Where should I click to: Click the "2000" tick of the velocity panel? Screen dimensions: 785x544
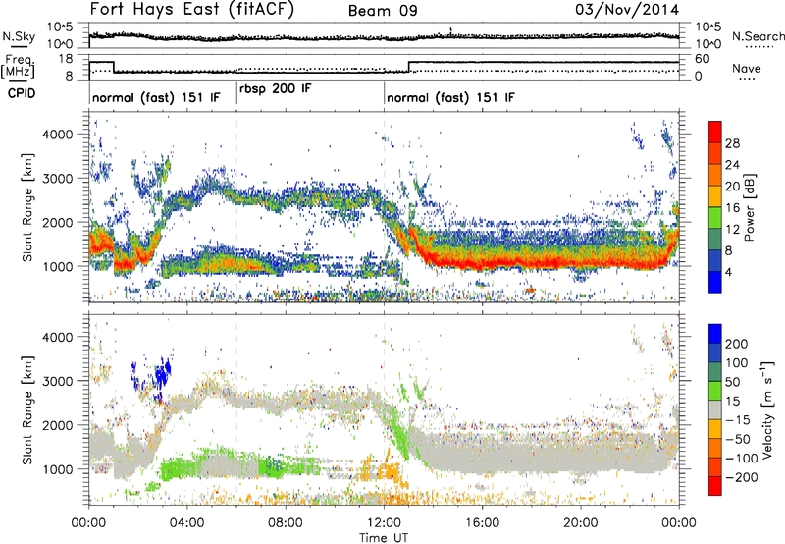click(x=57, y=425)
